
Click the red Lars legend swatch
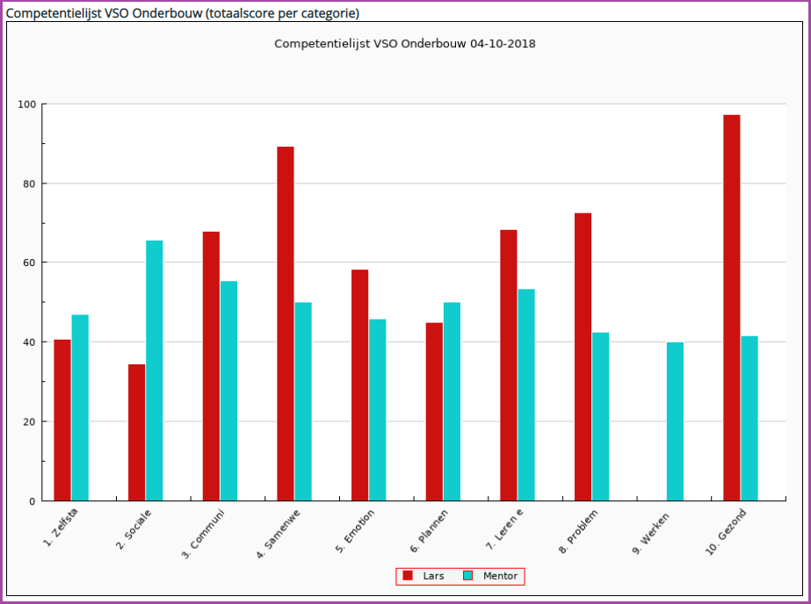pyautogui.click(x=408, y=576)
